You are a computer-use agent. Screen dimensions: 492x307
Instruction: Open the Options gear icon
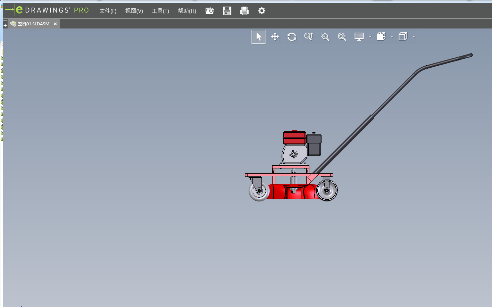click(262, 11)
